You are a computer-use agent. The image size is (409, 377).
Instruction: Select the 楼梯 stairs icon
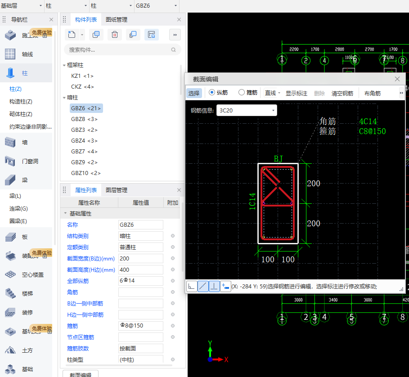tap(10, 293)
